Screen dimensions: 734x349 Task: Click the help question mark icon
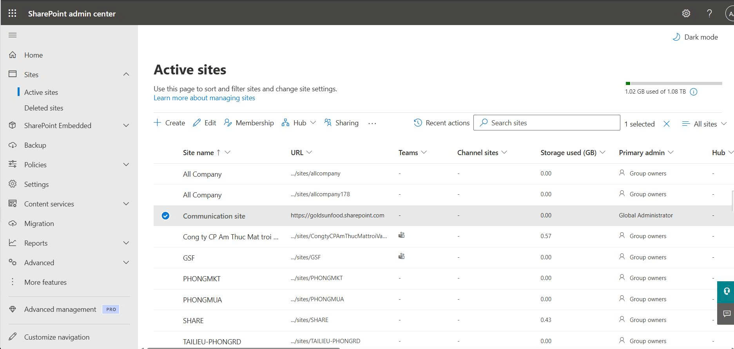(x=709, y=13)
